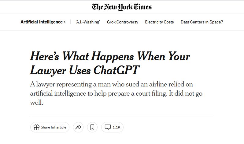This screenshot has width=244, height=144.
Task: Go to the Grok Controversy topic
Action: click(x=122, y=22)
